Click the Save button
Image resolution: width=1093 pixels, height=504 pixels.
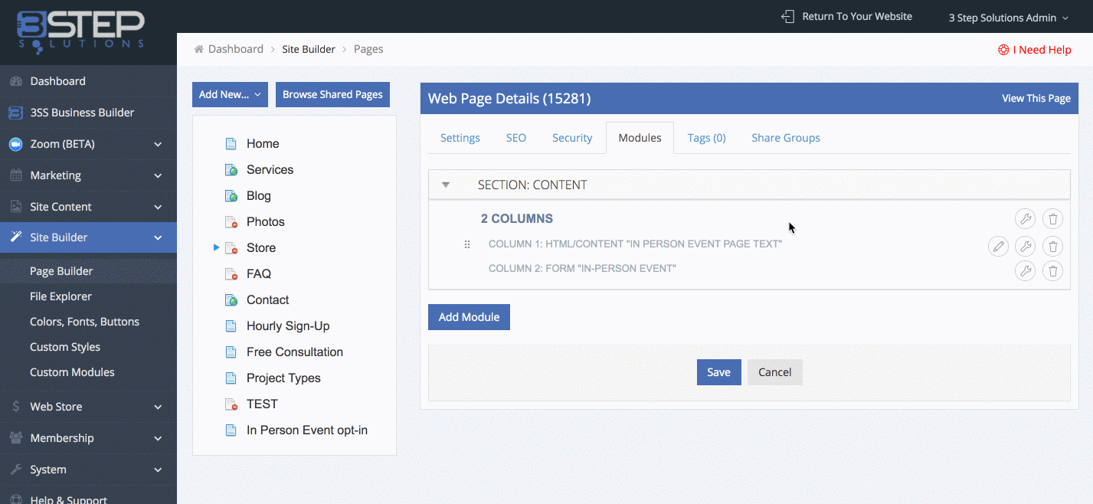[x=718, y=372]
